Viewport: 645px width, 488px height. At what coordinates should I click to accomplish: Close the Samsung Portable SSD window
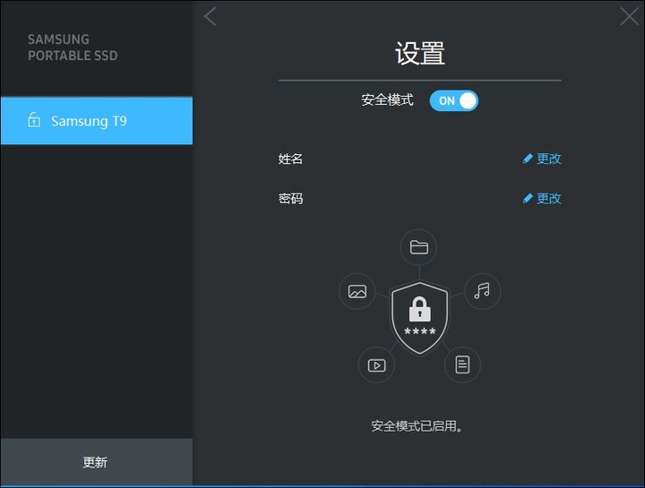pos(629,16)
